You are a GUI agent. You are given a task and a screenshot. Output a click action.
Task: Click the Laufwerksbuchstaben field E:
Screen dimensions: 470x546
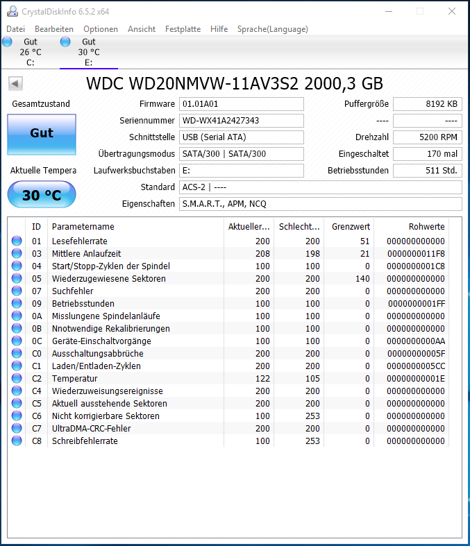(242, 171)
